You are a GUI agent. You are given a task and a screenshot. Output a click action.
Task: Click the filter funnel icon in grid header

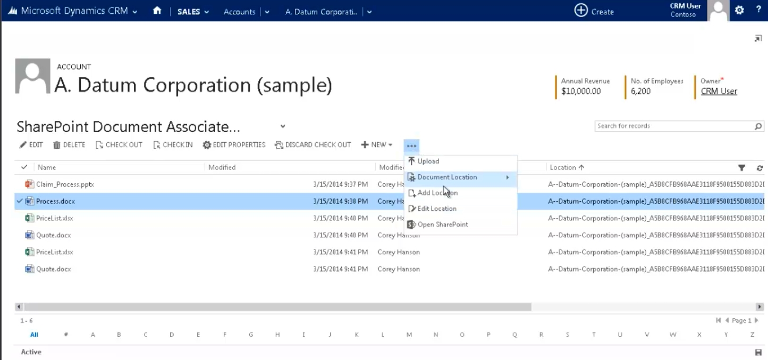741,168
